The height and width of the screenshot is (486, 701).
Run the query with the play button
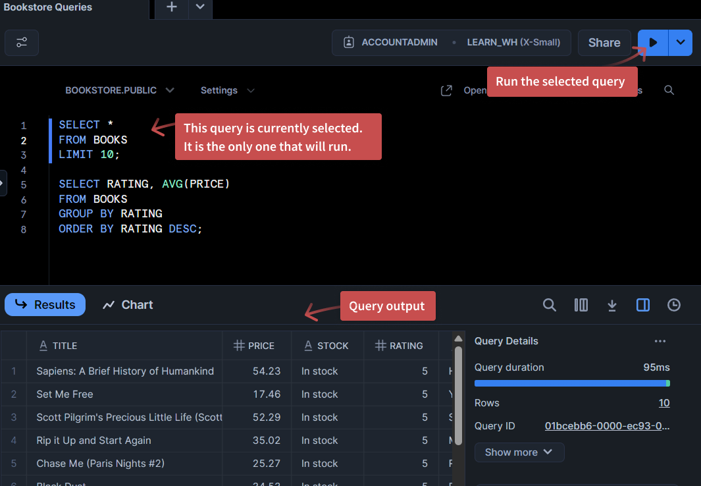653,42
